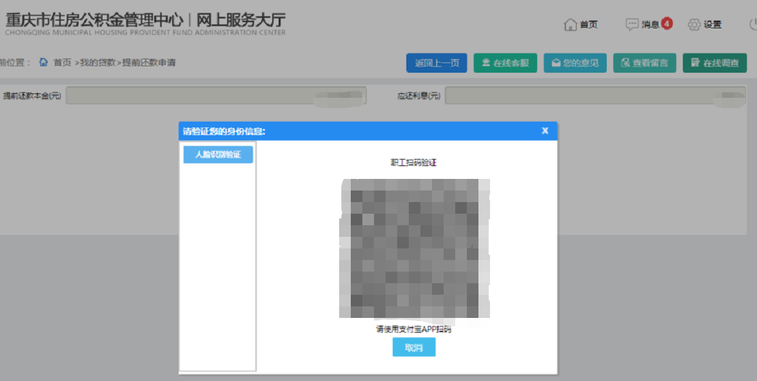Image resolution: width=757 pixels, height=381 pixels.
Task: Launch the 在线调查 survey button
Action: point(714,63)
